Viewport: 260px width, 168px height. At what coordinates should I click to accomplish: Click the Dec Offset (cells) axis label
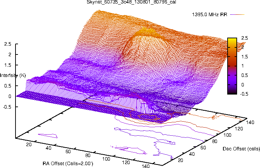(x=241, y=149)
